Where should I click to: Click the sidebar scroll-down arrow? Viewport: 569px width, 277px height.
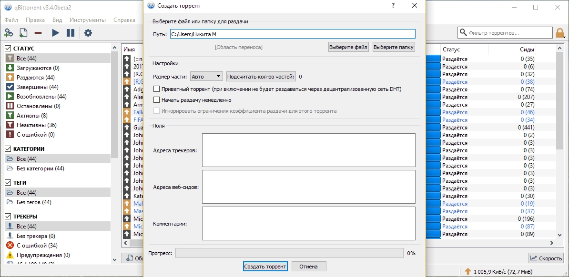click(x=115, y=259)
